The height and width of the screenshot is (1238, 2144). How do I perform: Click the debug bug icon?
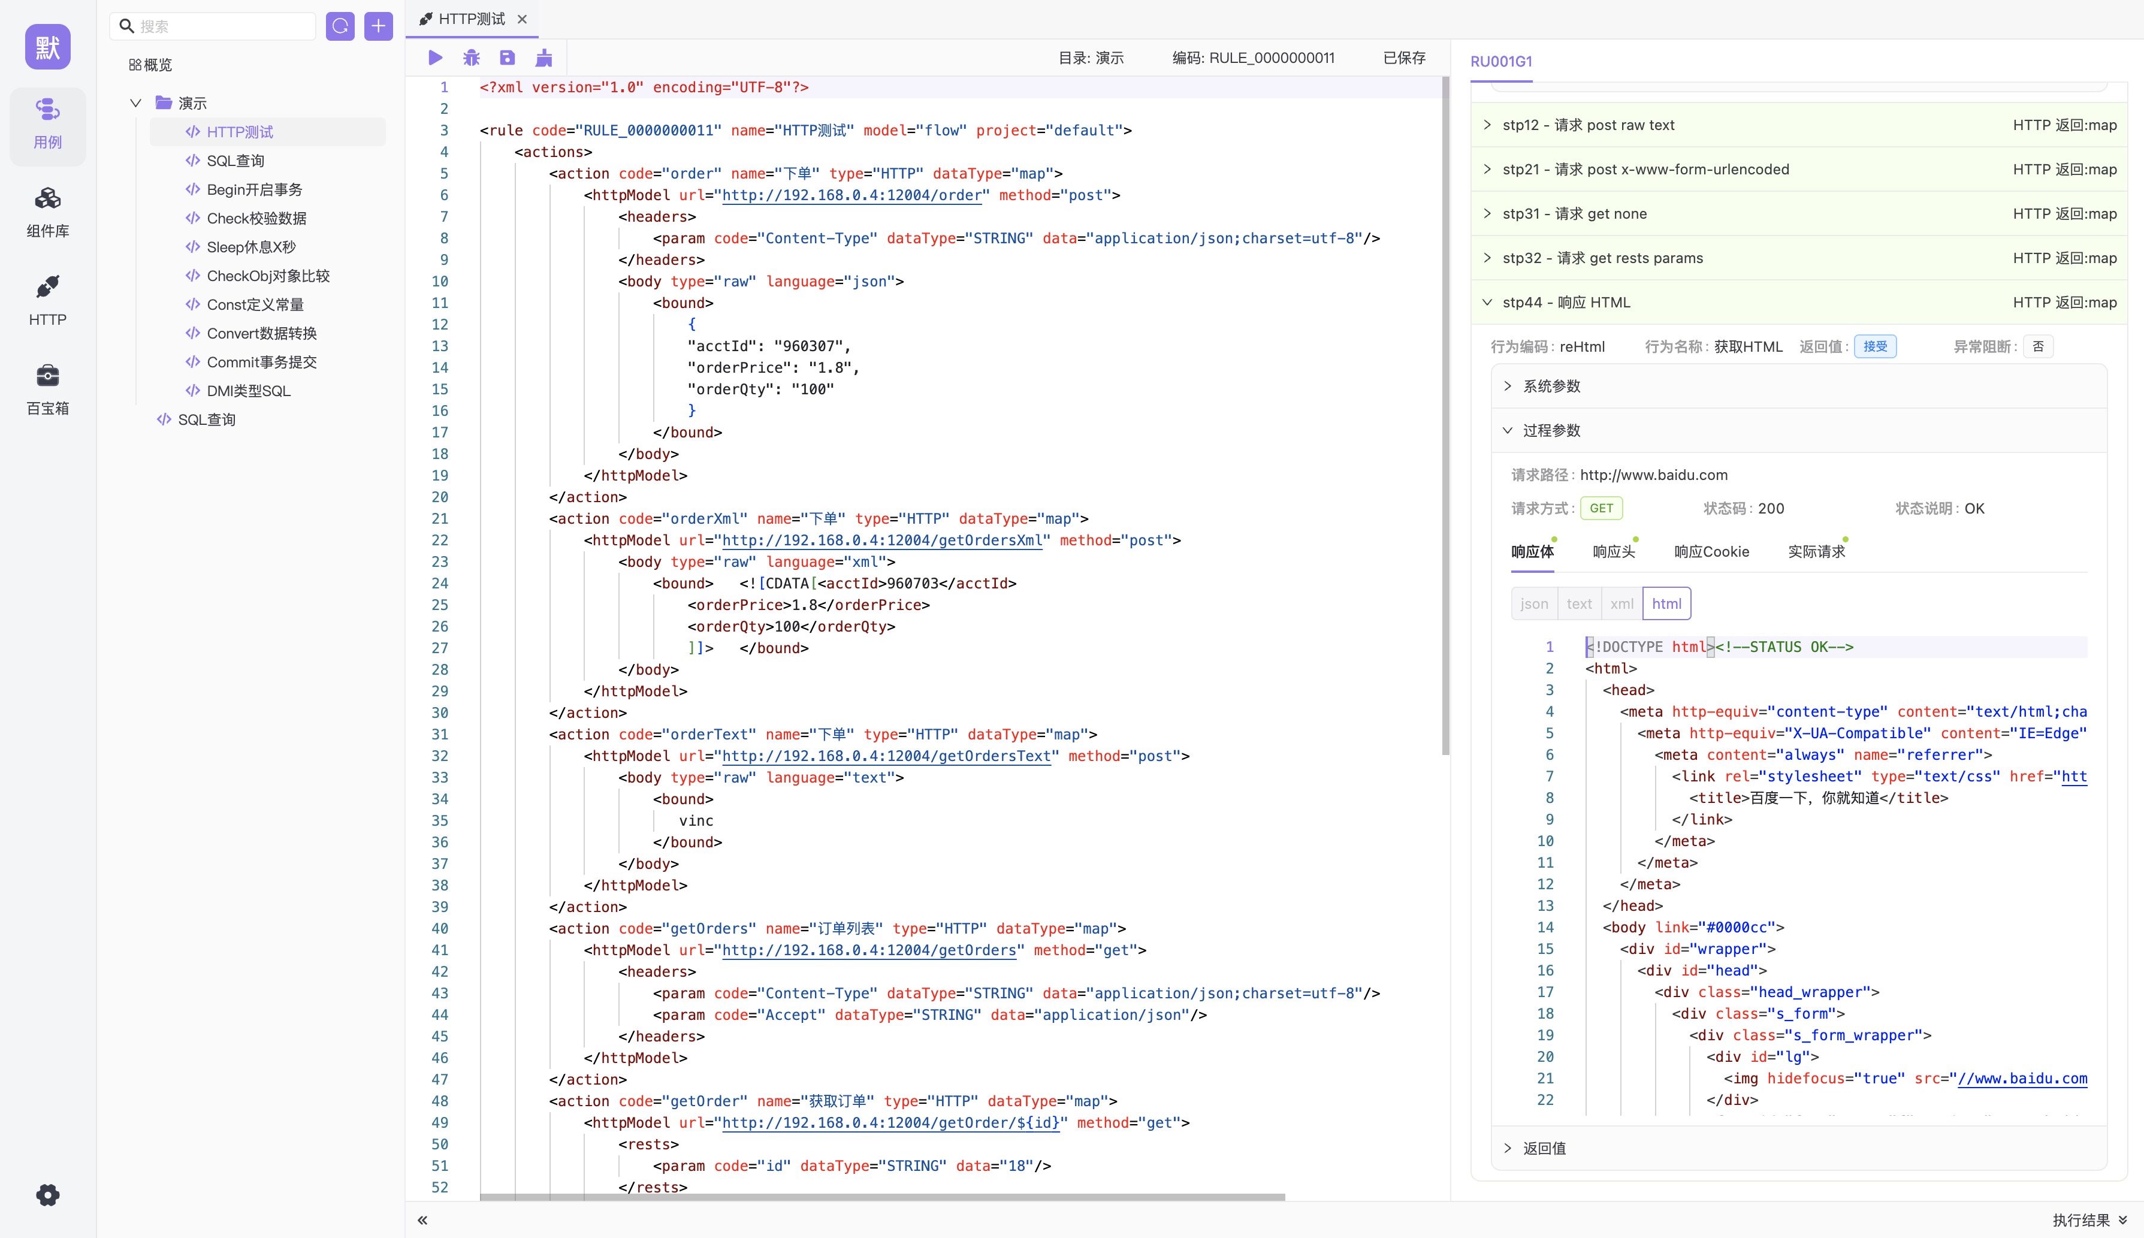coord(471,58)
